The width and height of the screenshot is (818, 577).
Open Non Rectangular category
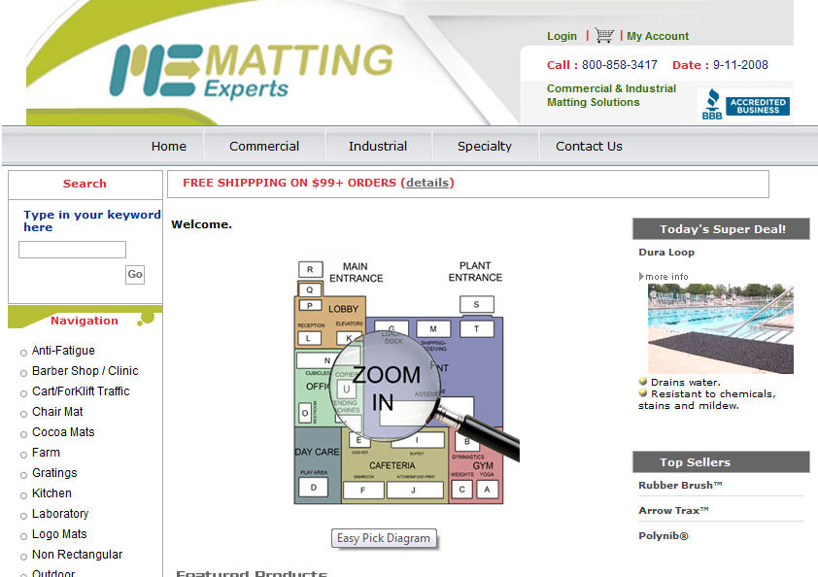pos(77,554)
